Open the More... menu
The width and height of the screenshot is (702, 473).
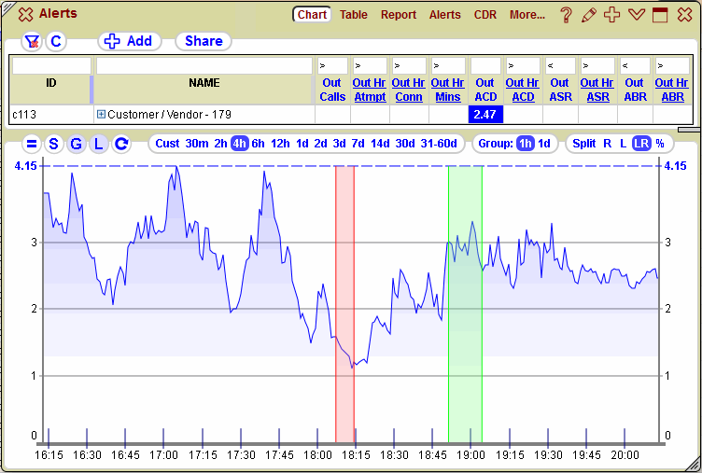[527, 15]
